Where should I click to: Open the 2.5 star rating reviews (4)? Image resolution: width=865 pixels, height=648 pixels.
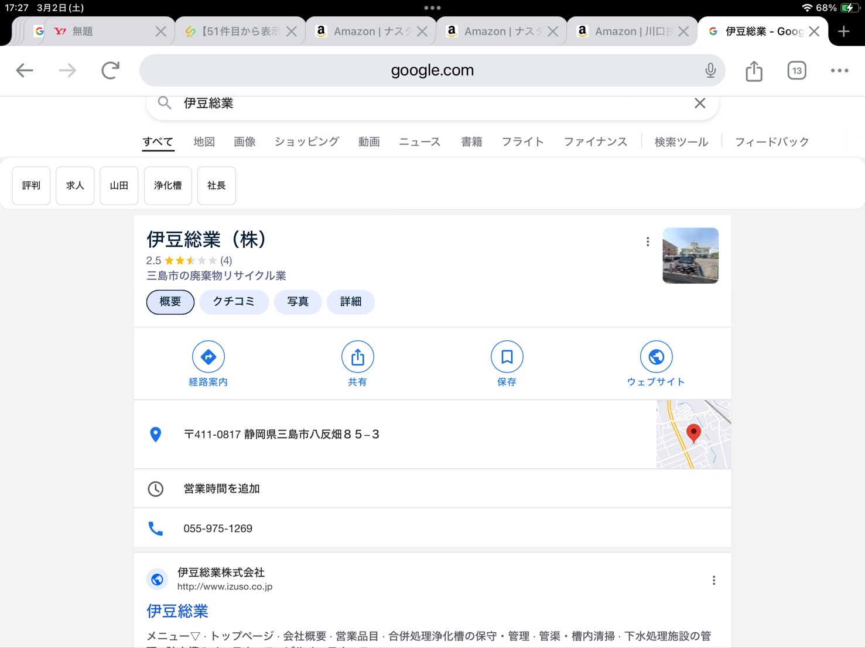click(189, 260)
